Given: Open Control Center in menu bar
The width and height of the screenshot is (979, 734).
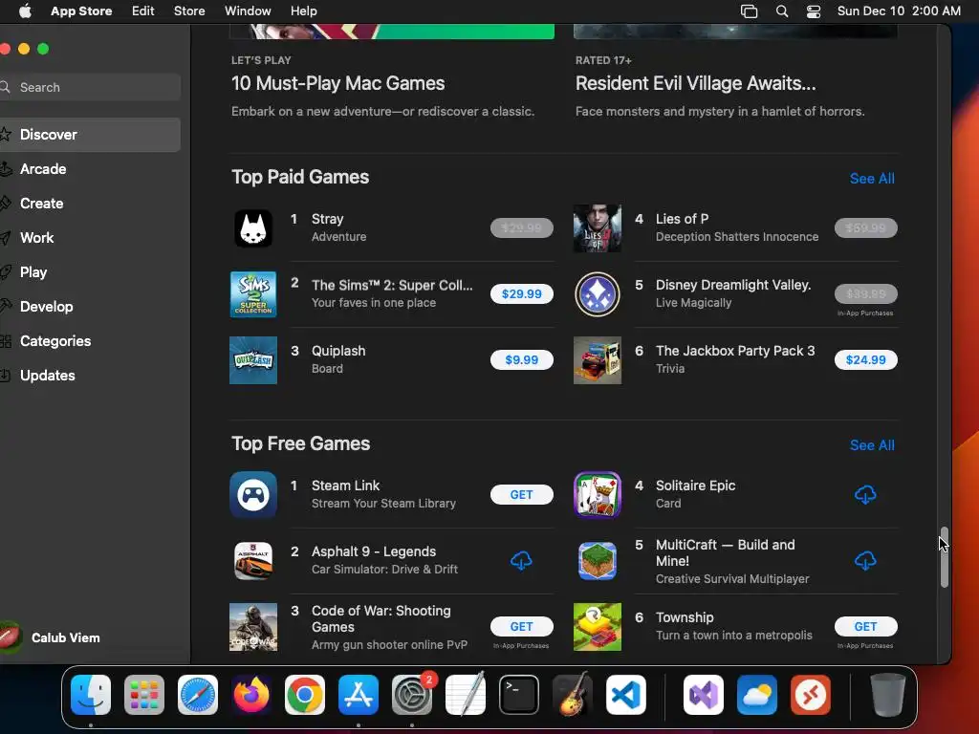Looking at the screenshot, I should pyautogui.click(x=814, y=11).
